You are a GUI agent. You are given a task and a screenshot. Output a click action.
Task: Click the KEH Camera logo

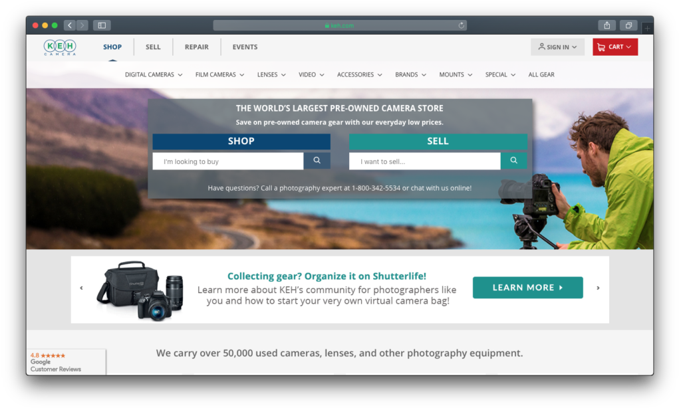(60, 47)
